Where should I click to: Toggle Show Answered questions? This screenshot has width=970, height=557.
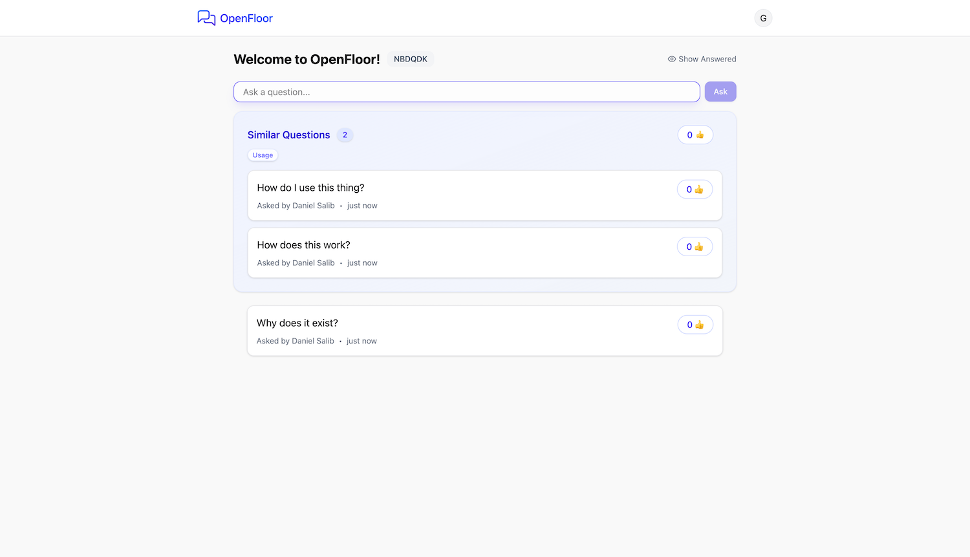click(702, 59)
